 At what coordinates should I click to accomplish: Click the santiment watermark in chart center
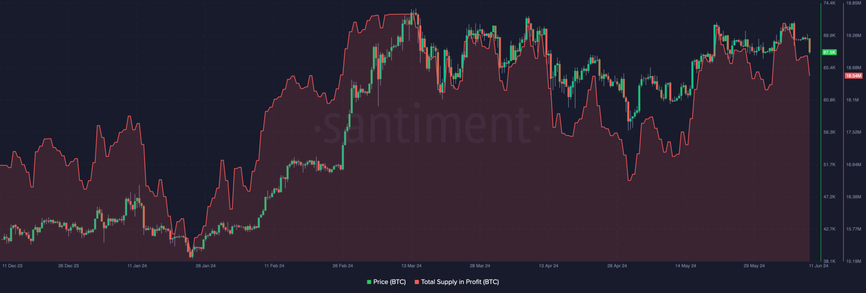[x=427, y=126]
